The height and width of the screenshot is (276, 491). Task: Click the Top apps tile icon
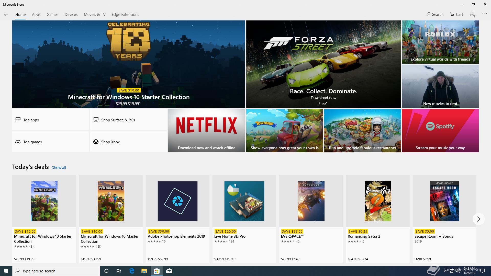18,120
